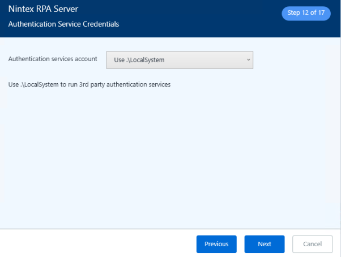Viewport: 341px width, 257px height.
Task: Click the 'Authentication Service Credentials' subtitle
Action: coord(63,24)
